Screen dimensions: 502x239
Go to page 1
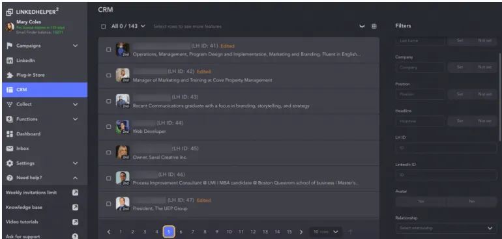pyautogui.click(x=121, y=232)
